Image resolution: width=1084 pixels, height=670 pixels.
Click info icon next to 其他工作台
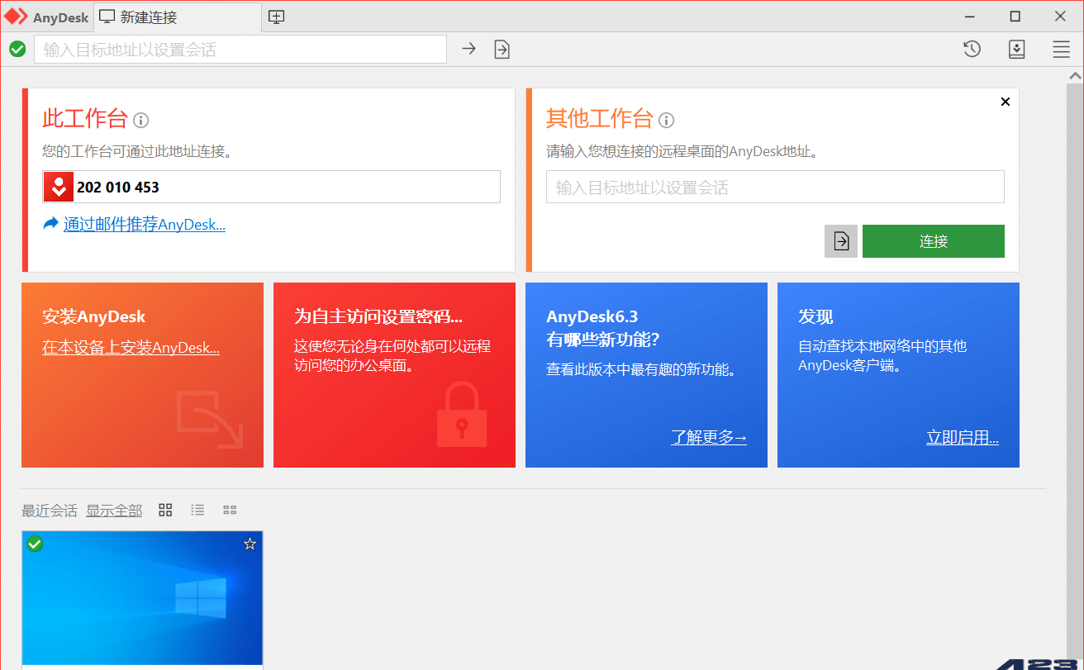667,121
